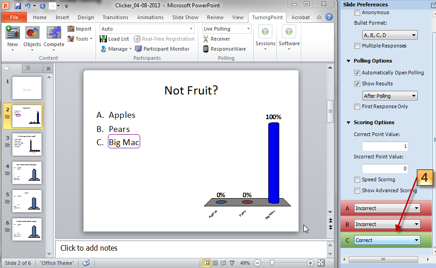
Task: Switch to the Insert tab
Action: pos(62,17)
